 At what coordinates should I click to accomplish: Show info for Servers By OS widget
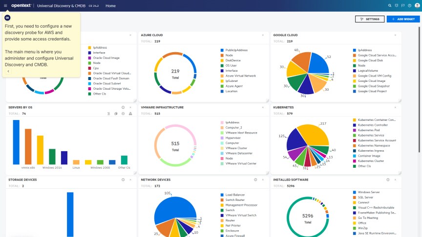point(123,107)
